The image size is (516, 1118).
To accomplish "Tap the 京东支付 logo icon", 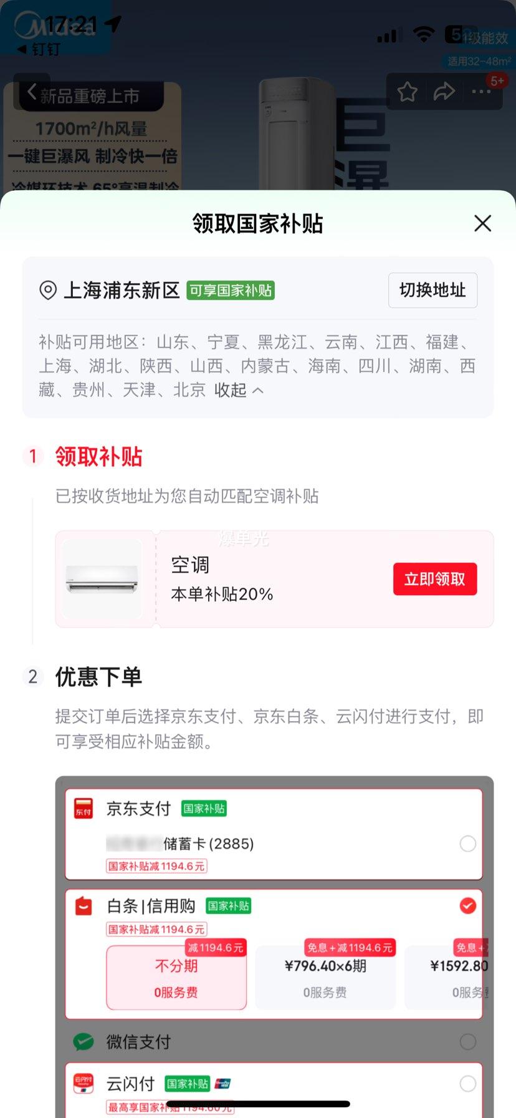I will pos(84,808).
